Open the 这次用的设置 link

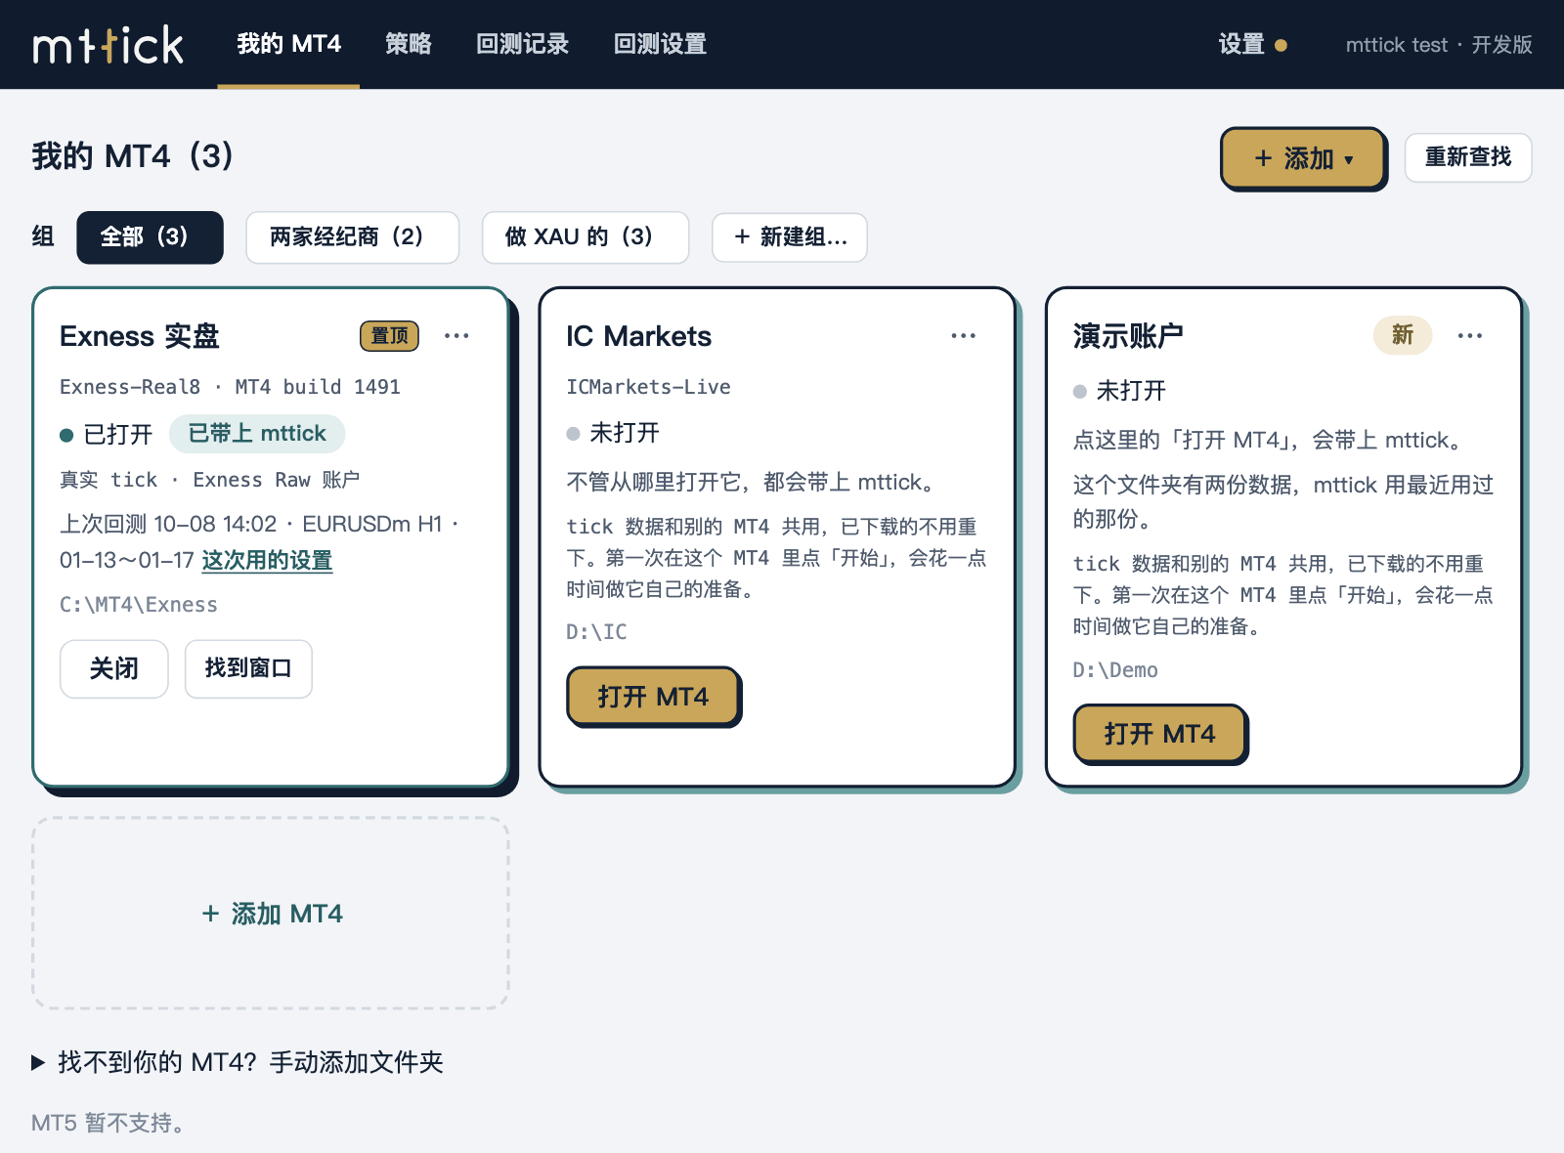pyautogui.click(x=267, y=561)
